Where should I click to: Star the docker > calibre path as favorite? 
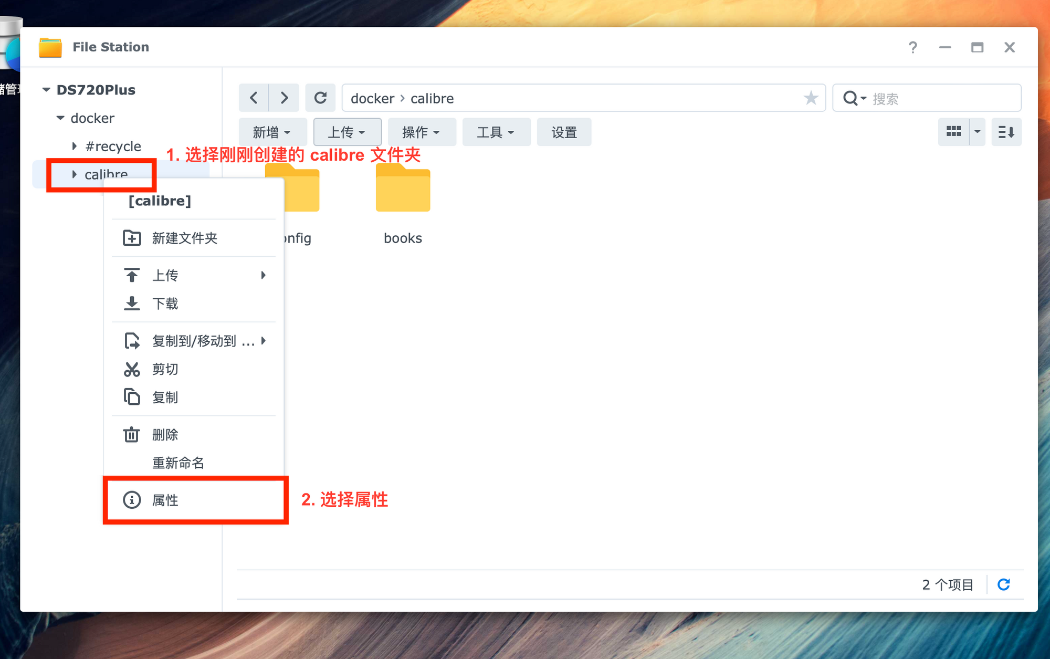(811, 98)
